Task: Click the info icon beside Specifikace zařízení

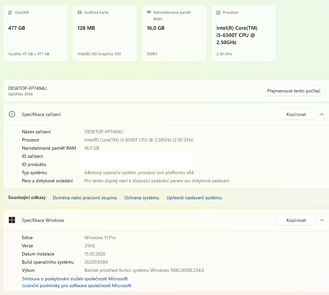Action: [12, 114]
